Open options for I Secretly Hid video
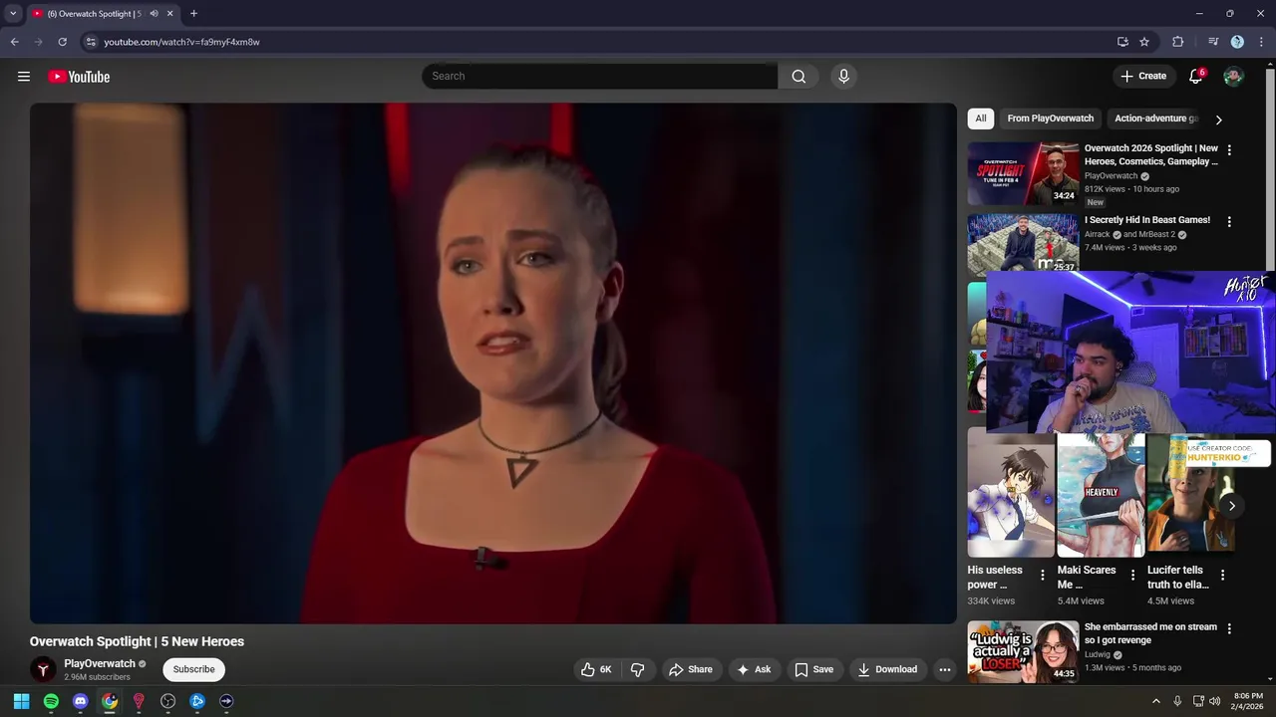 click(1229, 222)
